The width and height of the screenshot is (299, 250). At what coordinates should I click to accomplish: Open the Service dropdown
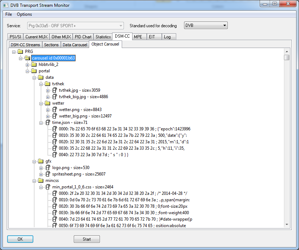[76, 25]
